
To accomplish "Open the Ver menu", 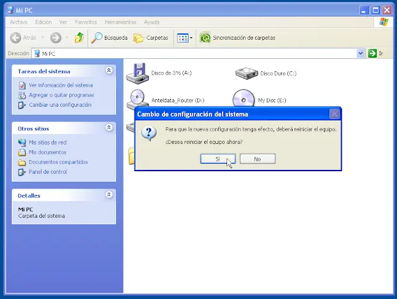I will pos(63,22).
